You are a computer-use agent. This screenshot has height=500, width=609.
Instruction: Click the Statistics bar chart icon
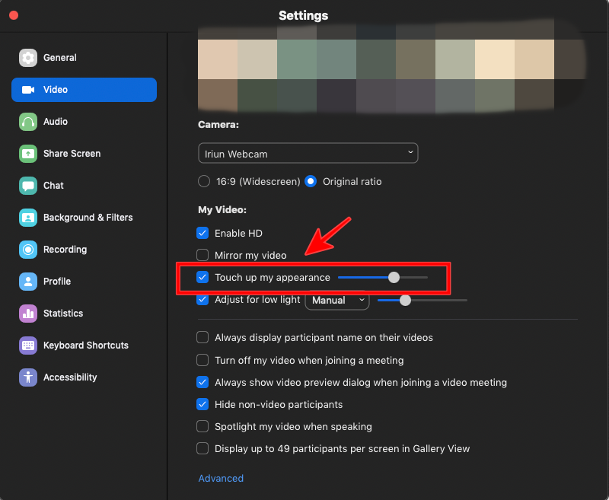28,314
